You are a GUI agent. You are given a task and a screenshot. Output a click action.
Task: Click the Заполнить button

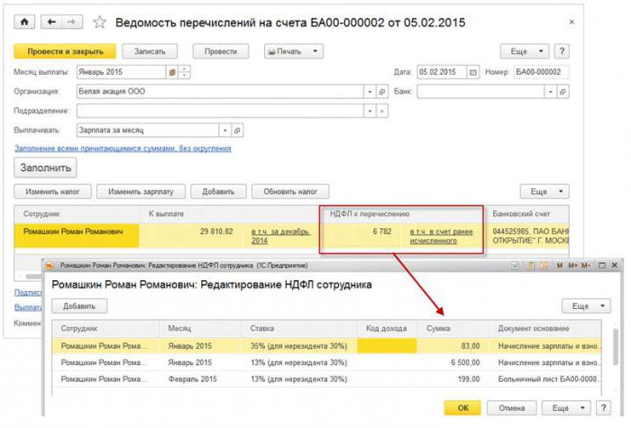click(x=46, y=168)
